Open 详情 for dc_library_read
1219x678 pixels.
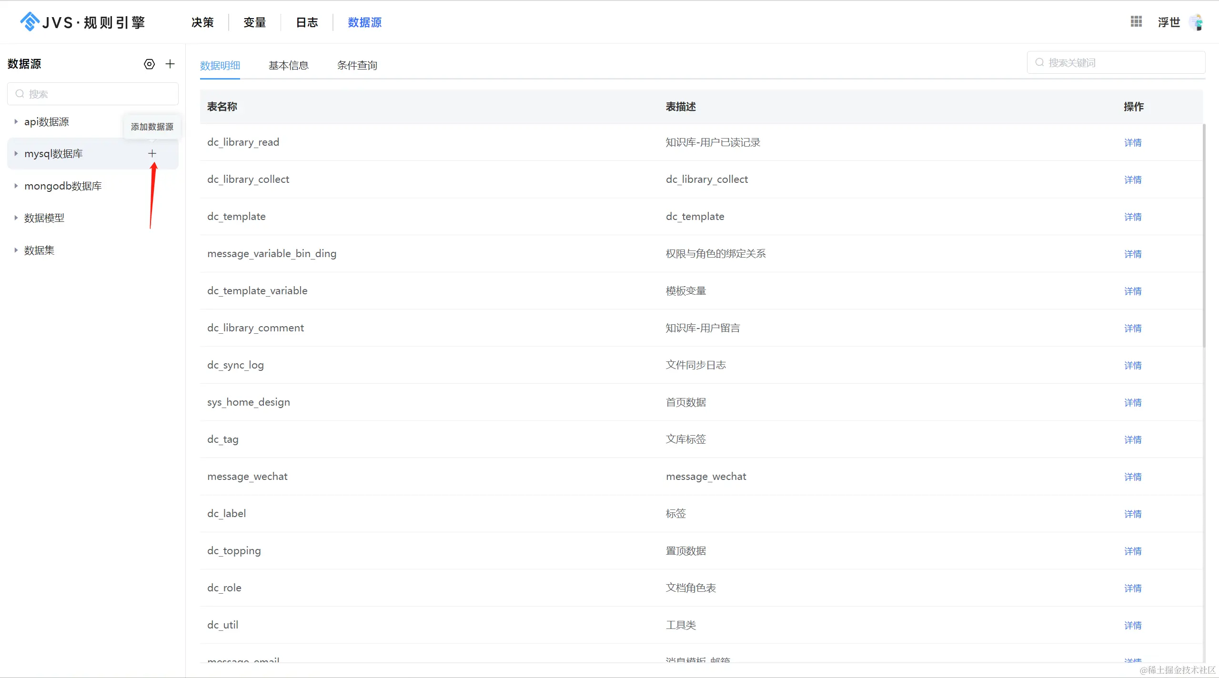pyautogui.click(x=1132, y=142)
